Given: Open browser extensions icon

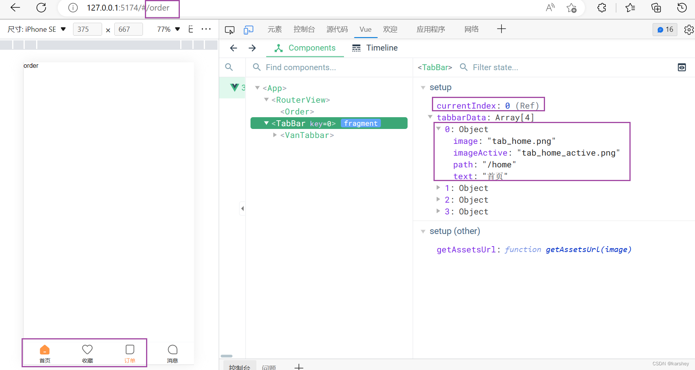Looking at the screenshot, I should pos(602,7).
